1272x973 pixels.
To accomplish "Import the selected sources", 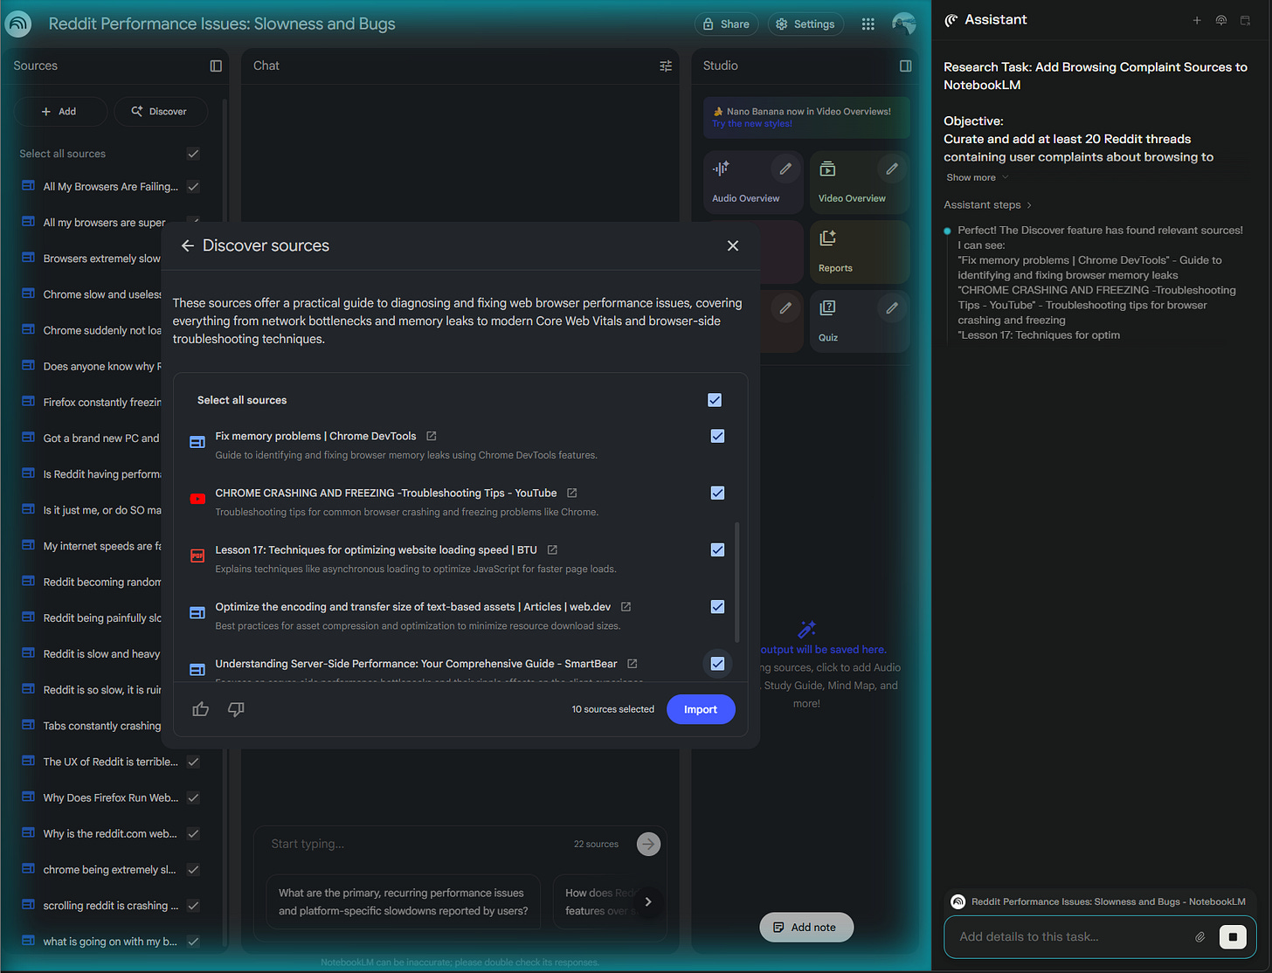I will click(x=701, y=709).
